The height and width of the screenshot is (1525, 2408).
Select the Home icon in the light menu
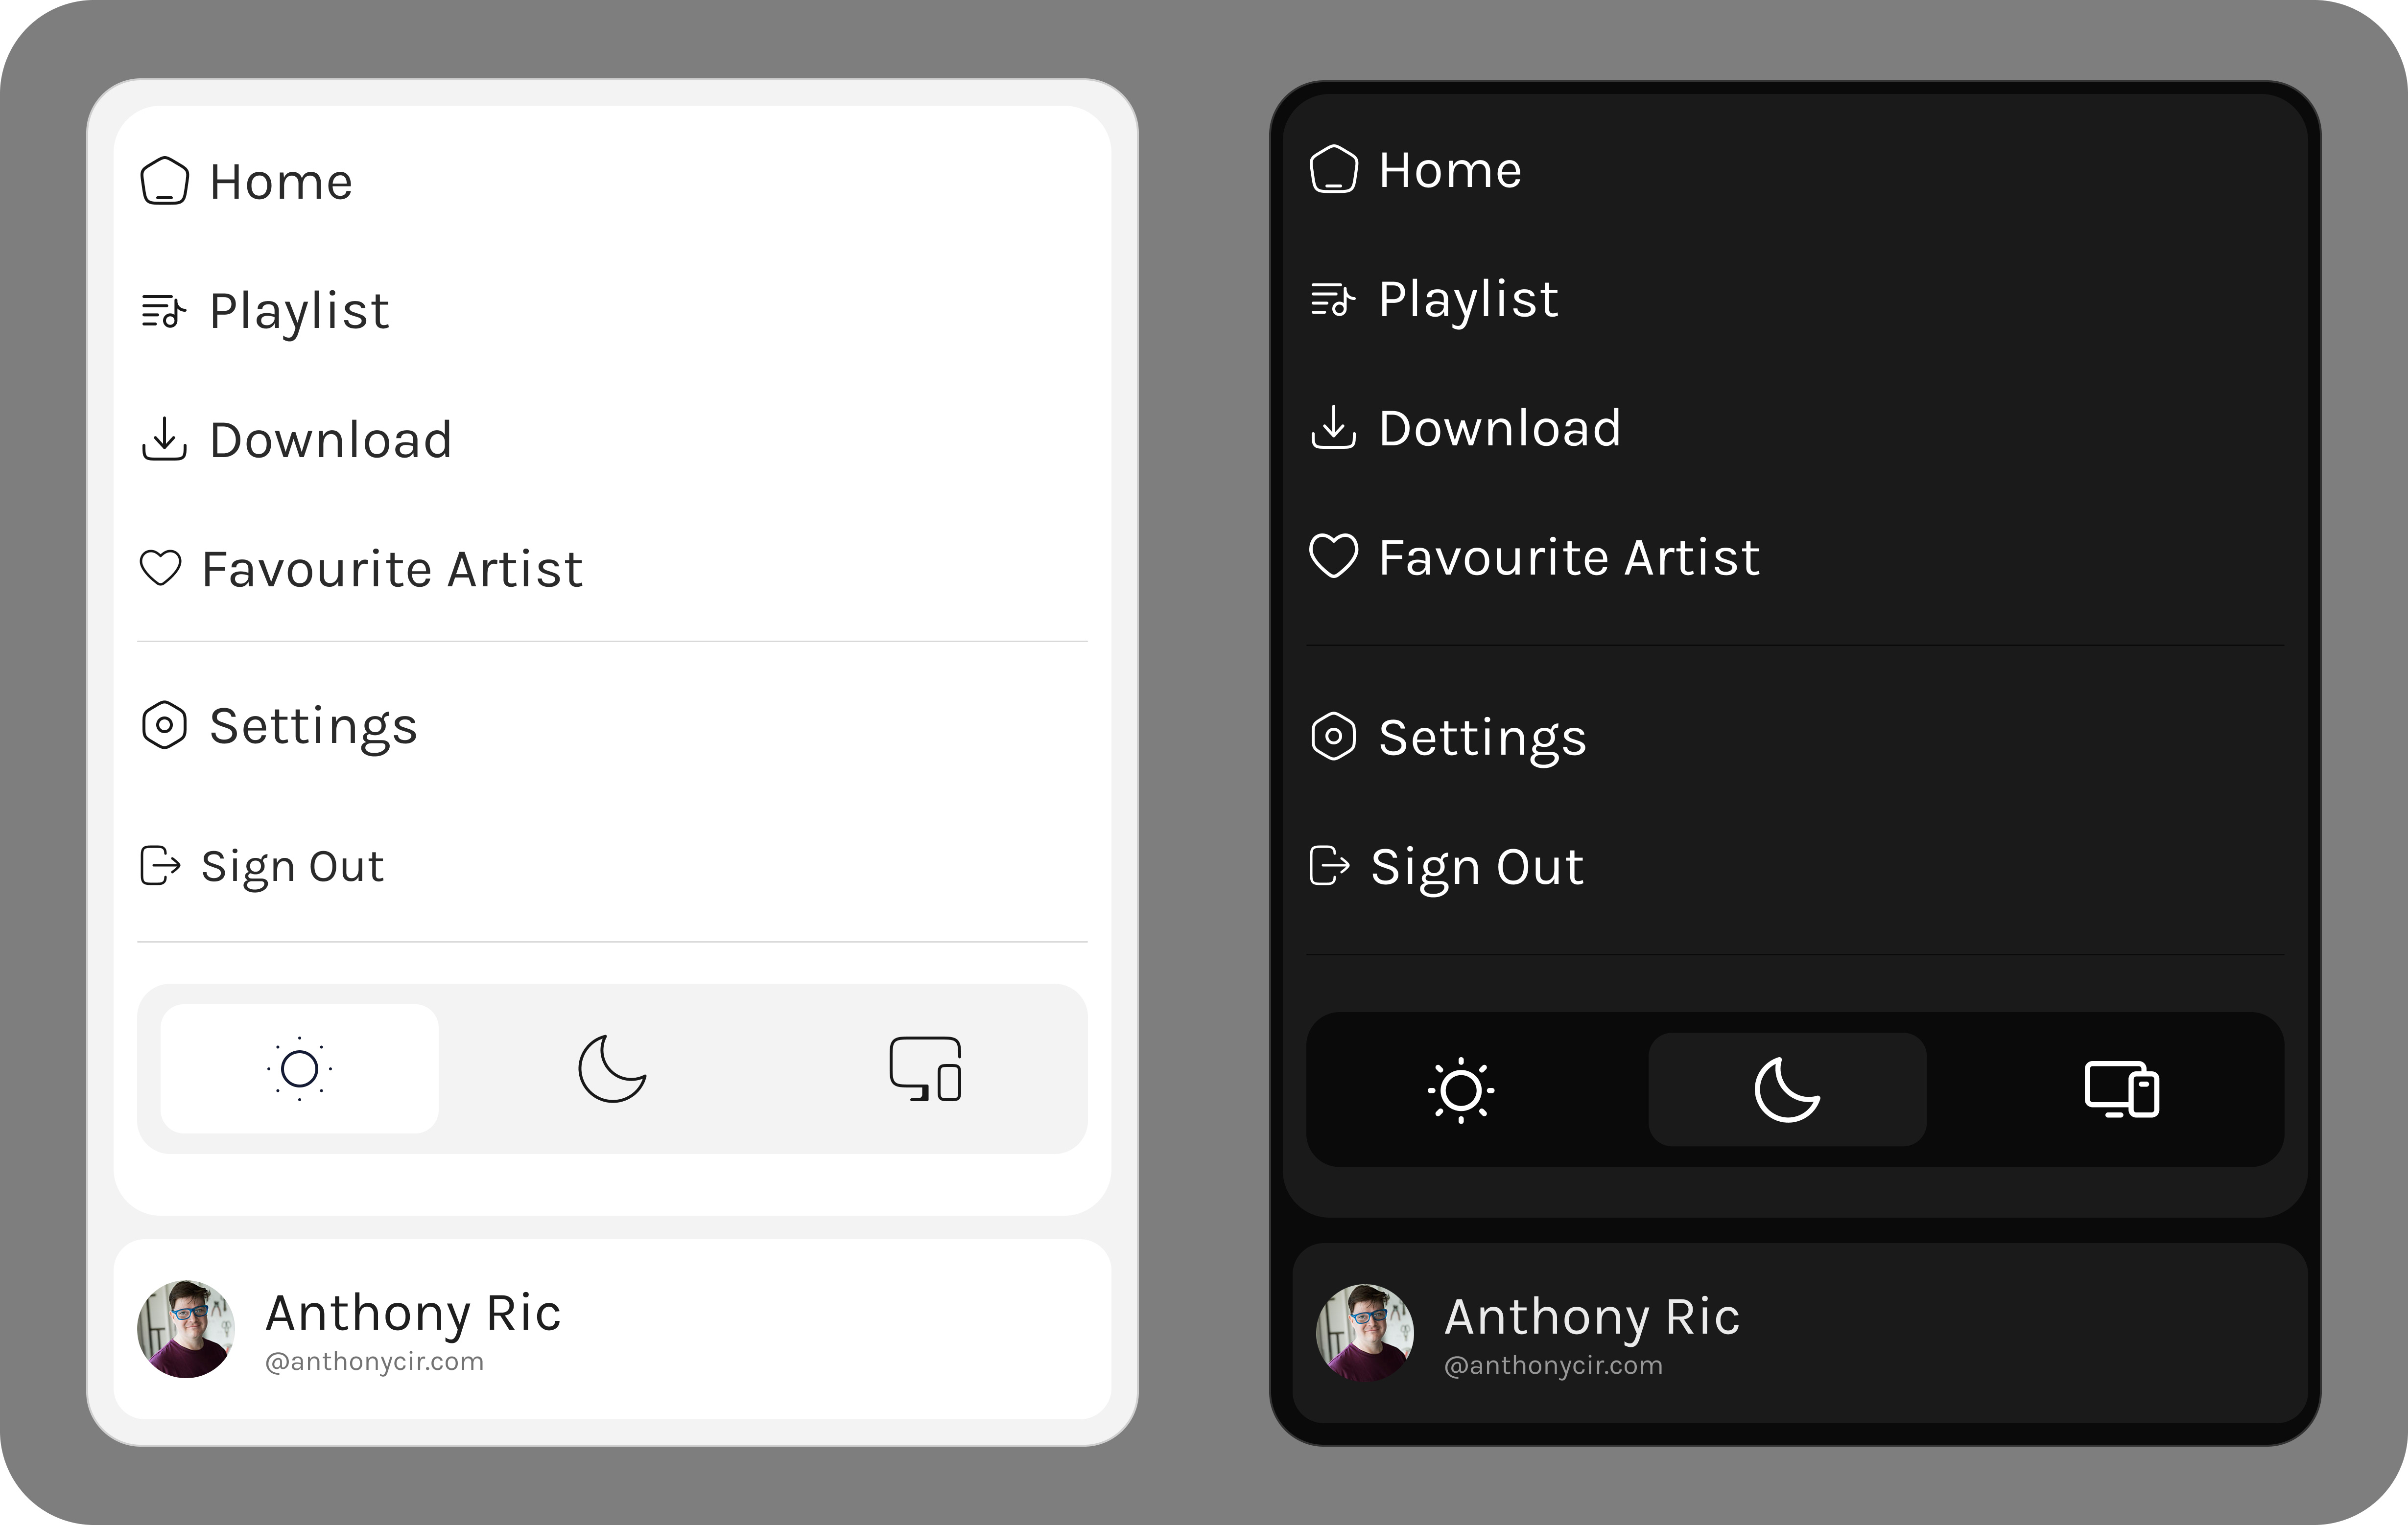tap(166, 181)
